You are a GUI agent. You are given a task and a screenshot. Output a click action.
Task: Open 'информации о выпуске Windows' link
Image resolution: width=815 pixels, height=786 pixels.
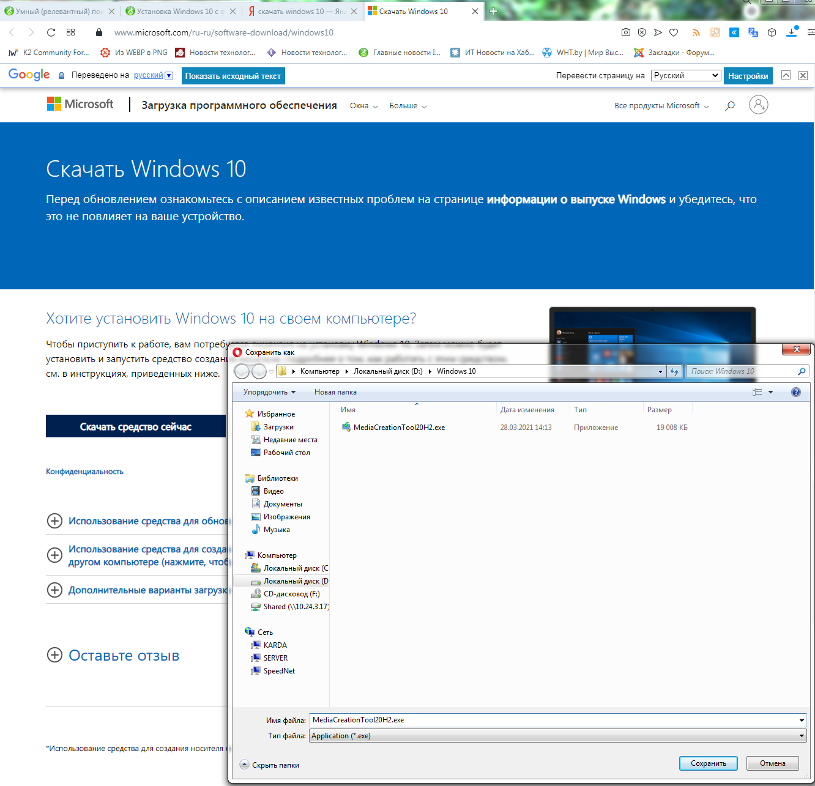pos(576,199)
